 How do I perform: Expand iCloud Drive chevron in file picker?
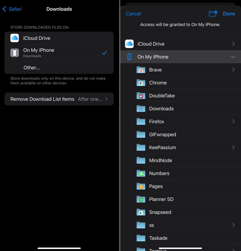tap(233, 44)
